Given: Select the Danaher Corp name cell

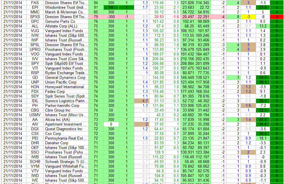Looking at the screenshot, I should 66,143.
